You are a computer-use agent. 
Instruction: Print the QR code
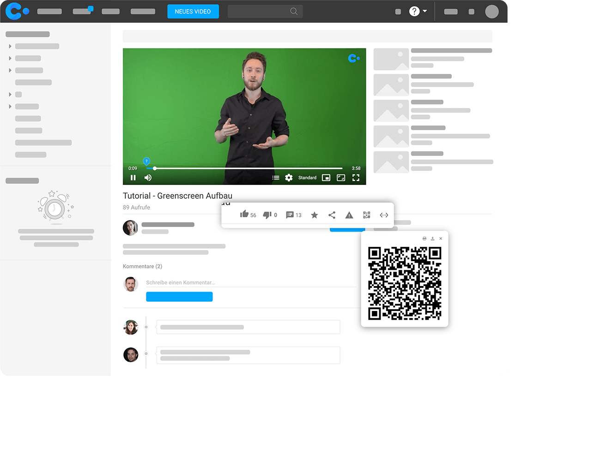[x=425, y=238]
